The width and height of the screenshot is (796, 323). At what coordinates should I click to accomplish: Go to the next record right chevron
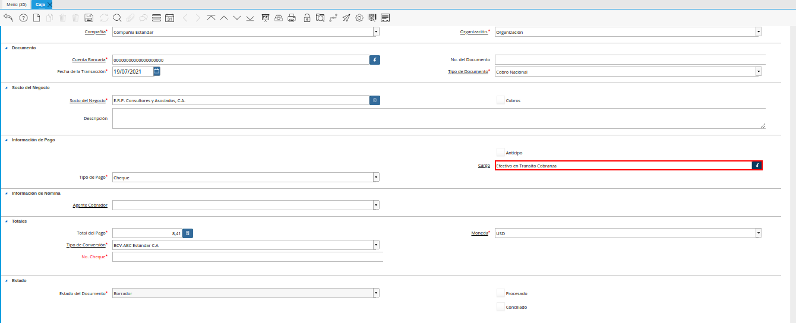click(198, 18)
